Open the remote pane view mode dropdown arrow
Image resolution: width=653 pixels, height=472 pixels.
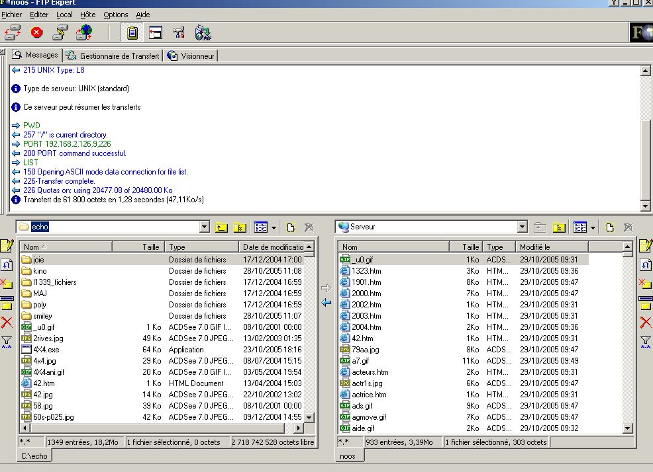tap(593, 227)
